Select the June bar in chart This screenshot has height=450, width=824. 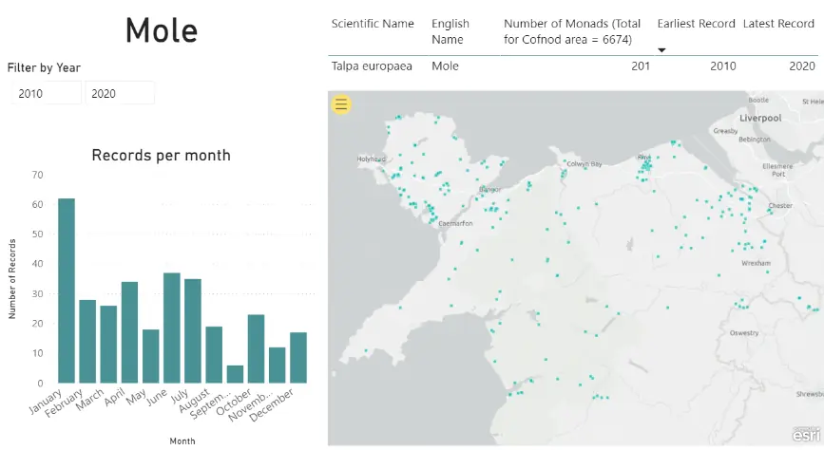(172, 328)
